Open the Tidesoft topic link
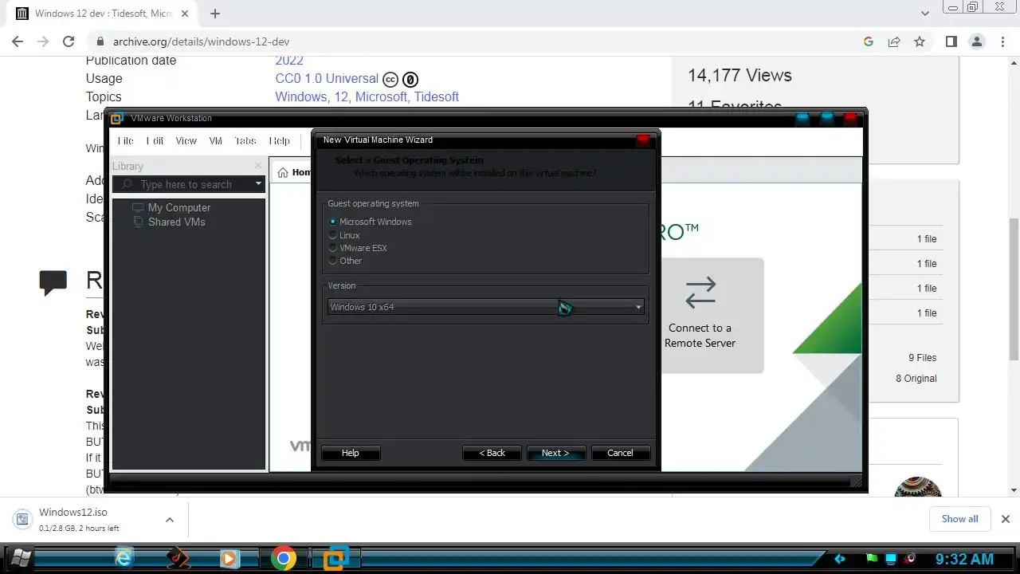 point(436,96)
